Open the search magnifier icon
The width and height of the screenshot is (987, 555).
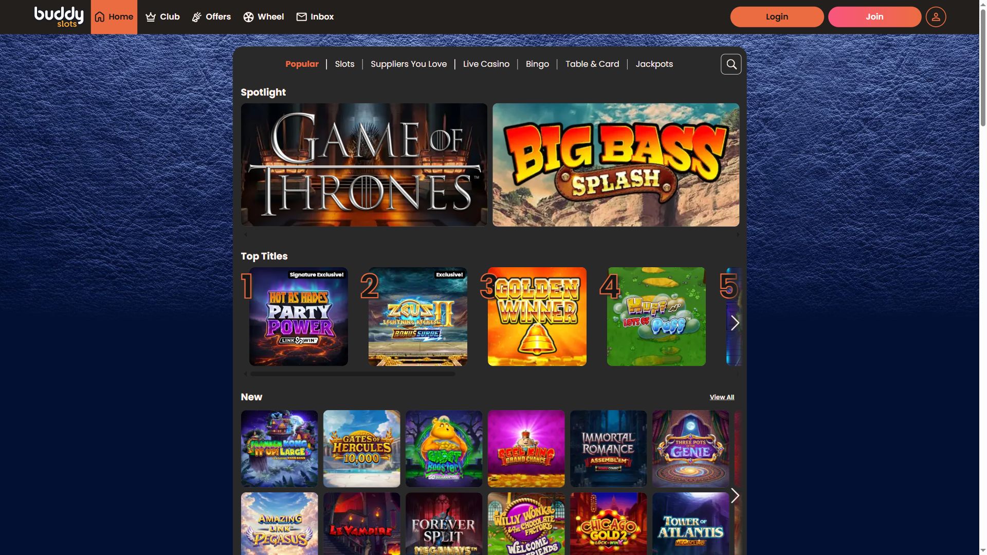pos(731,64)
